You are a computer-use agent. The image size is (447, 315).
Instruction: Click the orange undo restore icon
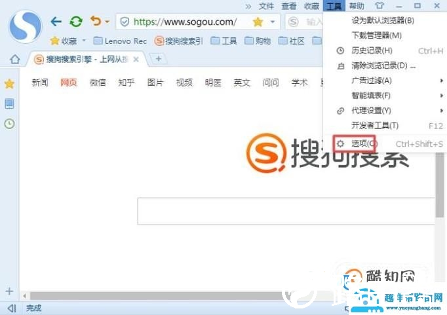(96, 21)
